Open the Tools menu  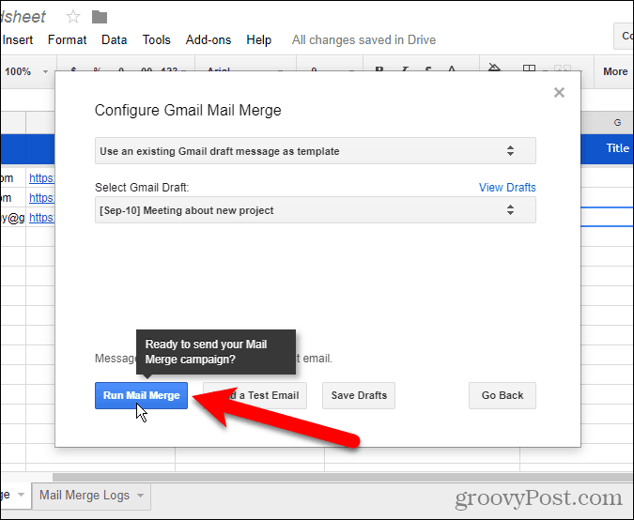click(x=156, y=40)
